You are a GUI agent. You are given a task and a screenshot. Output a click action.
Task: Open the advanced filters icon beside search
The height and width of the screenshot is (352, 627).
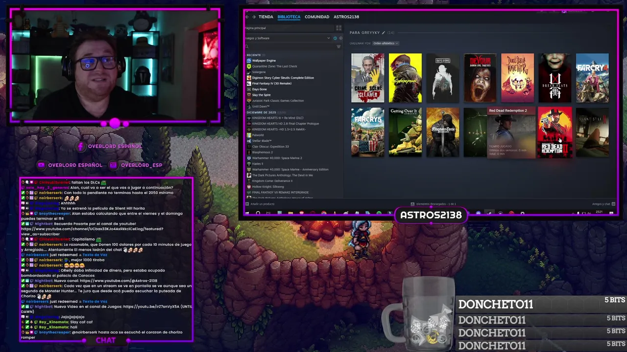[338, 46]
